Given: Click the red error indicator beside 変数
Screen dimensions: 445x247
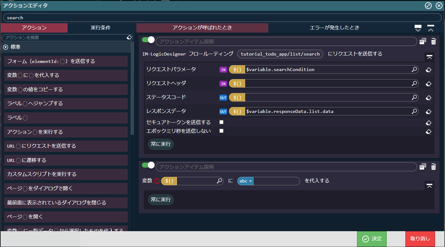Looking at the screenshot, I should tap(157, 181).
